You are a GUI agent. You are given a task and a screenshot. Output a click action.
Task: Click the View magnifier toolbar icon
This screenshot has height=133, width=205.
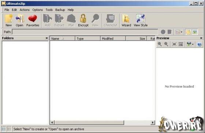(x=95, y=20)
